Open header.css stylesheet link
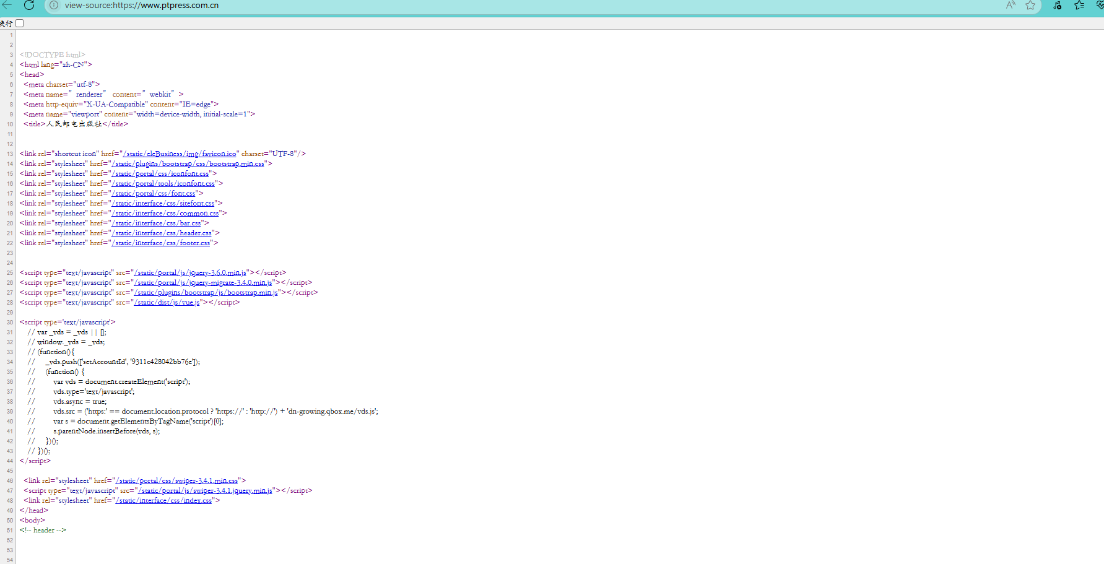 coord(162,233)
